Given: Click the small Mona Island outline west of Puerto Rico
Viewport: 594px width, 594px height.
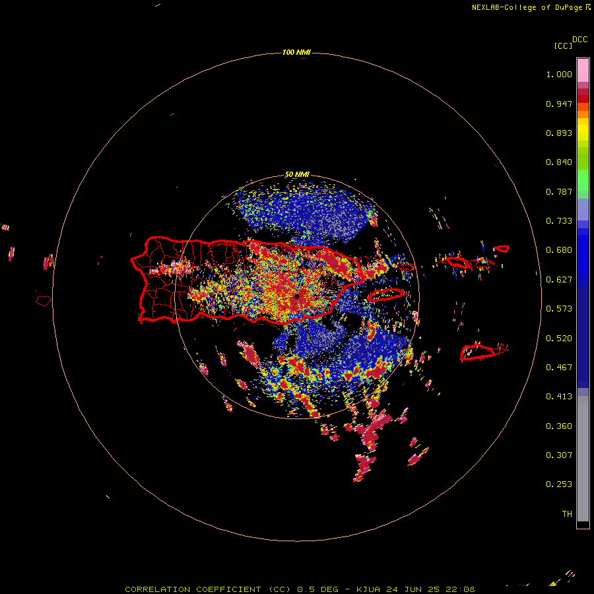Looking at the screenshot, I should [44, 301].
